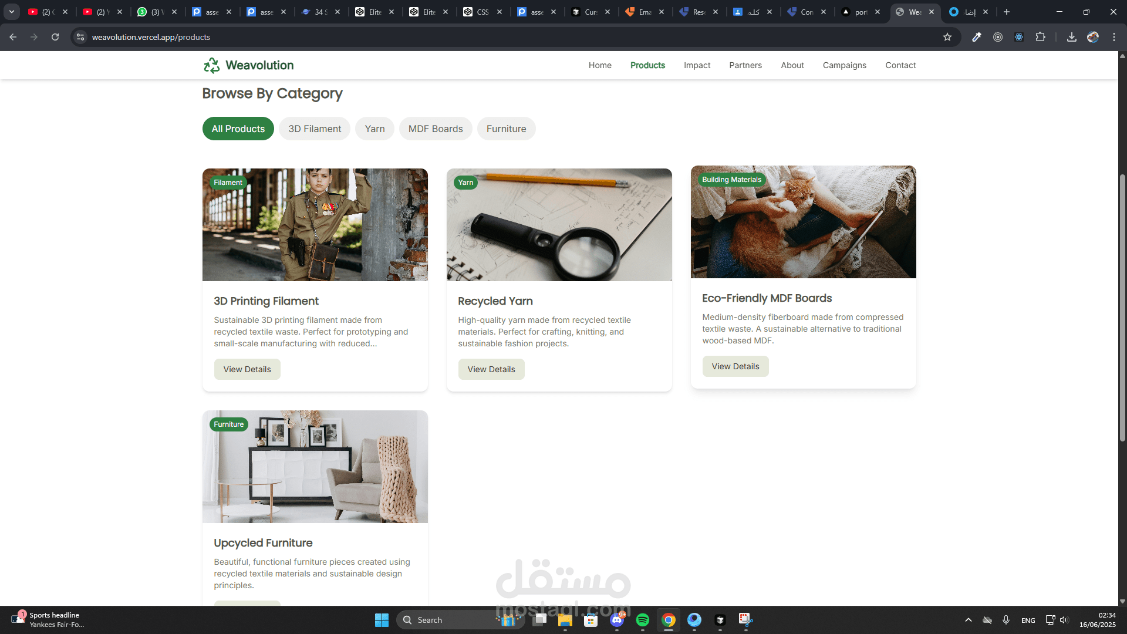Open Discord from the taskbar
This screenshot has width=1127, height=634.
pos(617,620)
